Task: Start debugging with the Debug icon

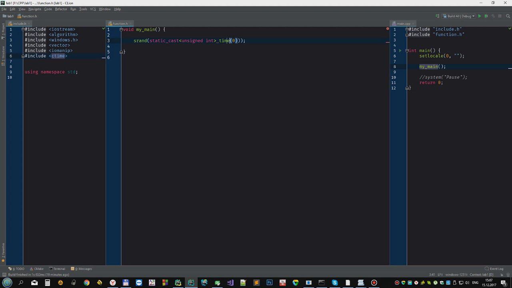Action: [x=486, y=16]
